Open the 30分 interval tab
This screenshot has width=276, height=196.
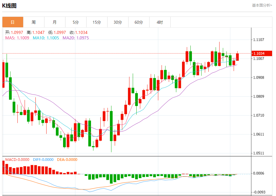pos(118,22)
